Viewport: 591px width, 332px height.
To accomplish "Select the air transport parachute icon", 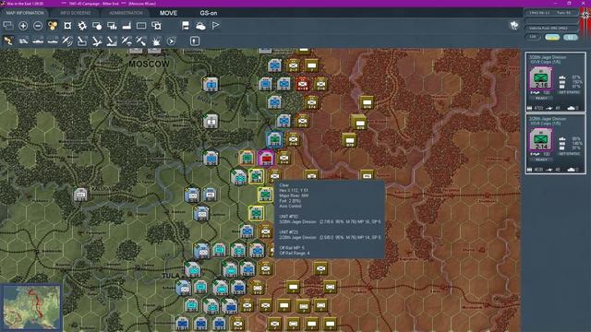I will point(127,41).
